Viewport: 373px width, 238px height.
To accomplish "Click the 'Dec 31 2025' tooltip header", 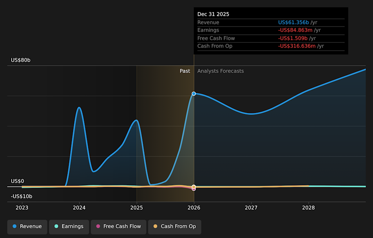I will click(213, 14).
